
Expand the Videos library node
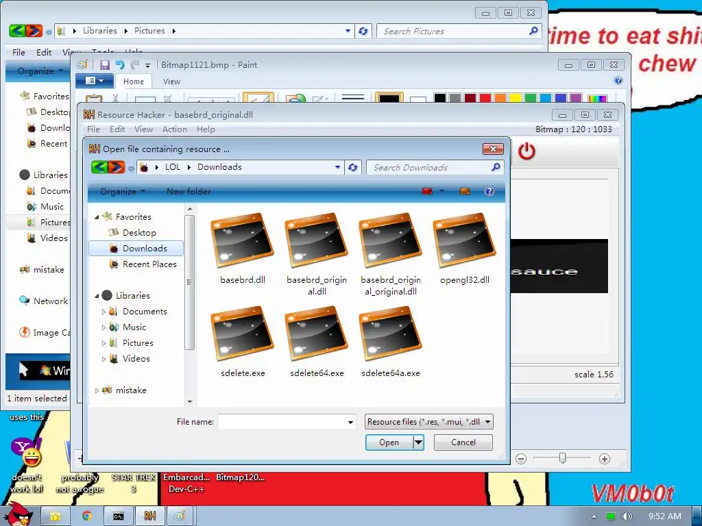coord(104,359)
